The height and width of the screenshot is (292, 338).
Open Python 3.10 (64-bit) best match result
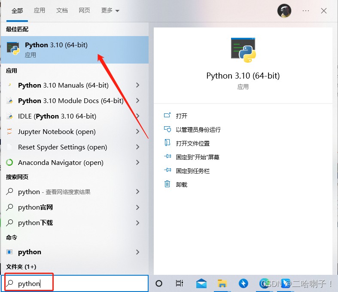(x=75, y=50)
